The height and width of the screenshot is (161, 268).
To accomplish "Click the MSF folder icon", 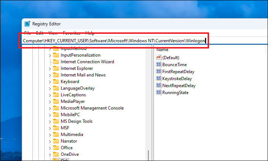I will pyautogui.click(x=56, y=128).
